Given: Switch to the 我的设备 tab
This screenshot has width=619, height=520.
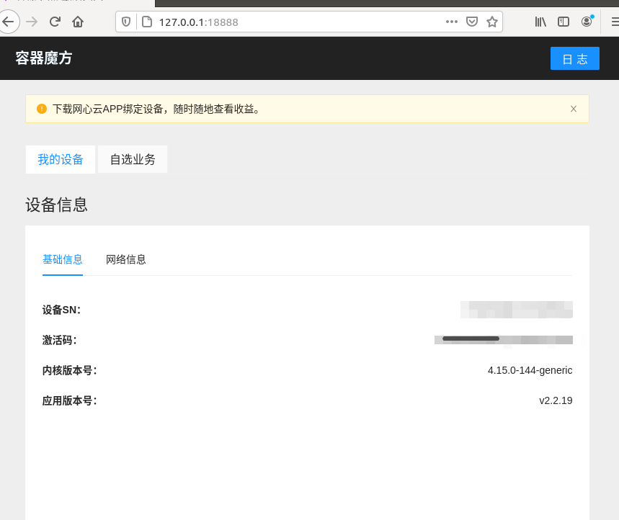Looking at the screenshot, I should coord(61,160).
